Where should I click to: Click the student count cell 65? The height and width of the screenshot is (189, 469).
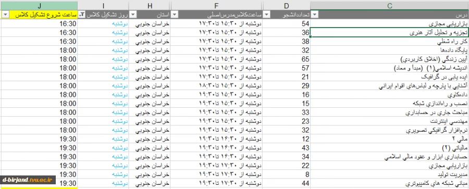click(287, 59)
